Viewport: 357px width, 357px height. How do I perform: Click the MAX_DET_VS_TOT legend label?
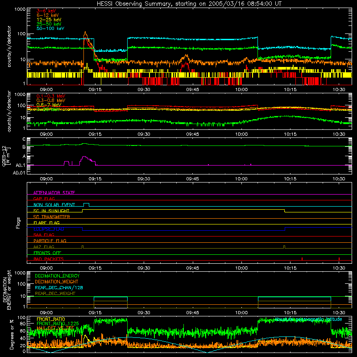(55, 328)
